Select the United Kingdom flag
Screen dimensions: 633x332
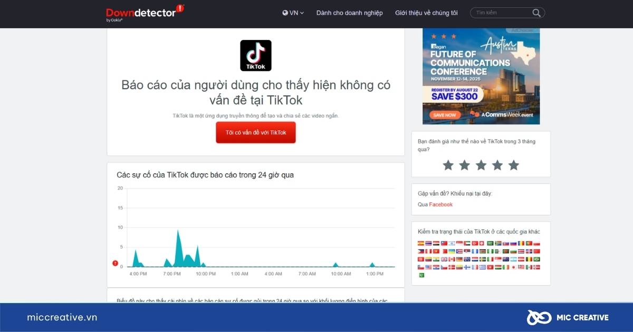(x=444, y=259)
